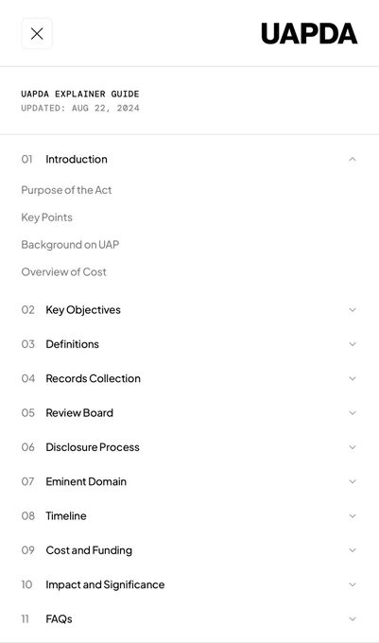Expand the Definitions section arrow
379x643 pixels.
pos(353,344)
